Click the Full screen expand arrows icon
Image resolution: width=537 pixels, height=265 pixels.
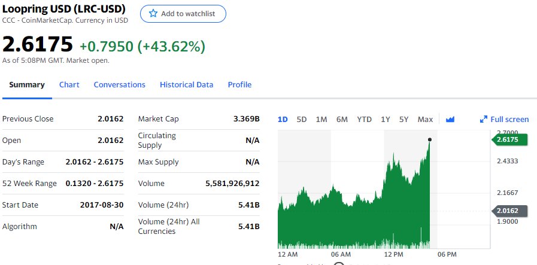coord(484,119)
